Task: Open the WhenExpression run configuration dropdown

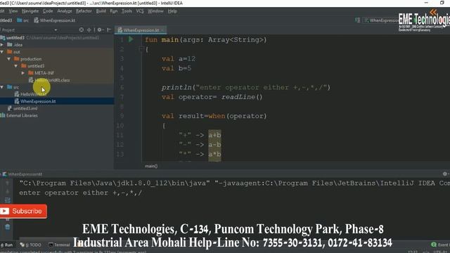Action: coord(380,20)
